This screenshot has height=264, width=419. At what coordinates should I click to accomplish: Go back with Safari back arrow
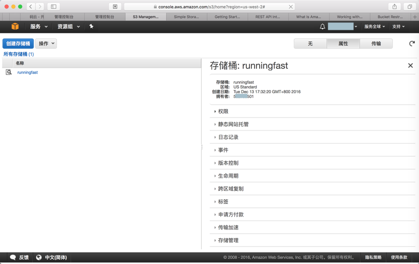coord(31,7)
